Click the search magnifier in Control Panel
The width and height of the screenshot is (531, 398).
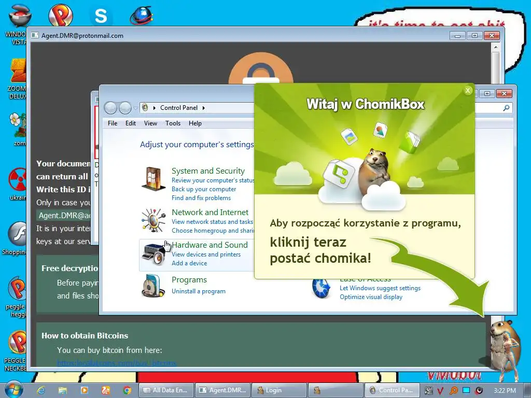click(506, 108)
